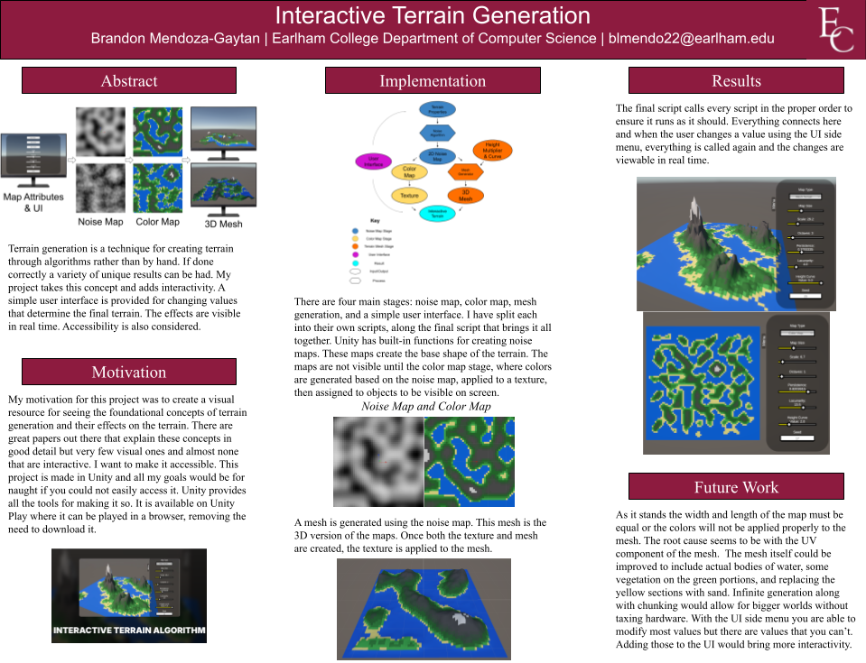
Task: Click the yellow Texture node
Action: pos(409,195)
